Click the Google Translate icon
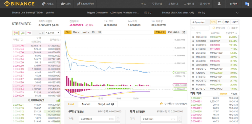The width and height of the screenshot is (252, 124). (x=247, y=4)
